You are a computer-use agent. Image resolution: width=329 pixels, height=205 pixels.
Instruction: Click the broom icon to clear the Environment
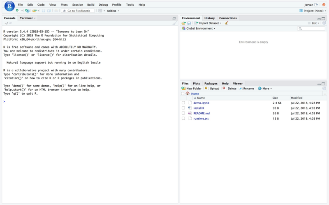[227, 23]
